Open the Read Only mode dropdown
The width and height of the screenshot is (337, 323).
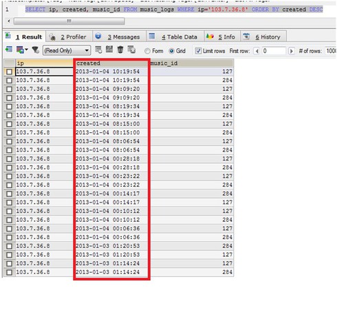point(67,50)
